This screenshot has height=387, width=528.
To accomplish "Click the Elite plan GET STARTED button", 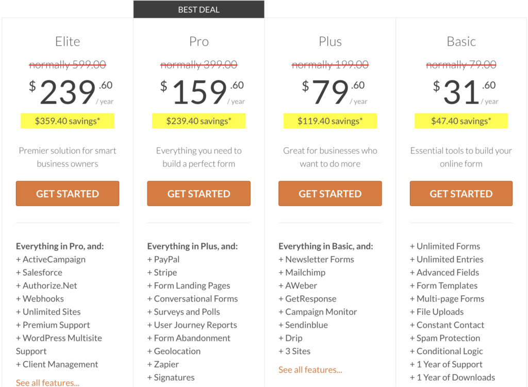I will (x=67, y=193).
